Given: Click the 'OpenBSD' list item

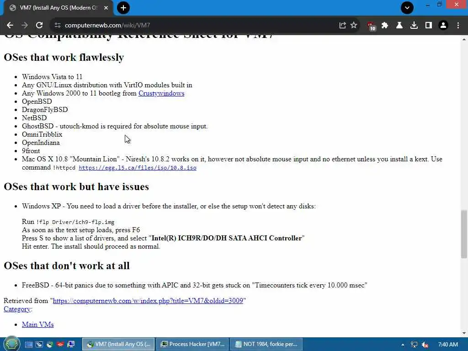Looking at the screenshot, I should [x=37, y=101].
